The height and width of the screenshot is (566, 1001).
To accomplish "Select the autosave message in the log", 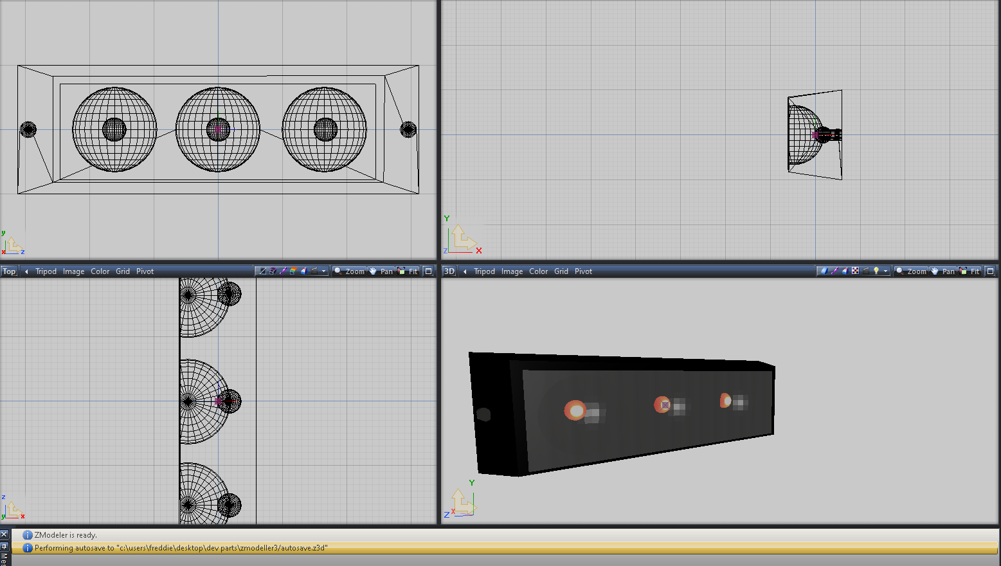I will 181,548.
